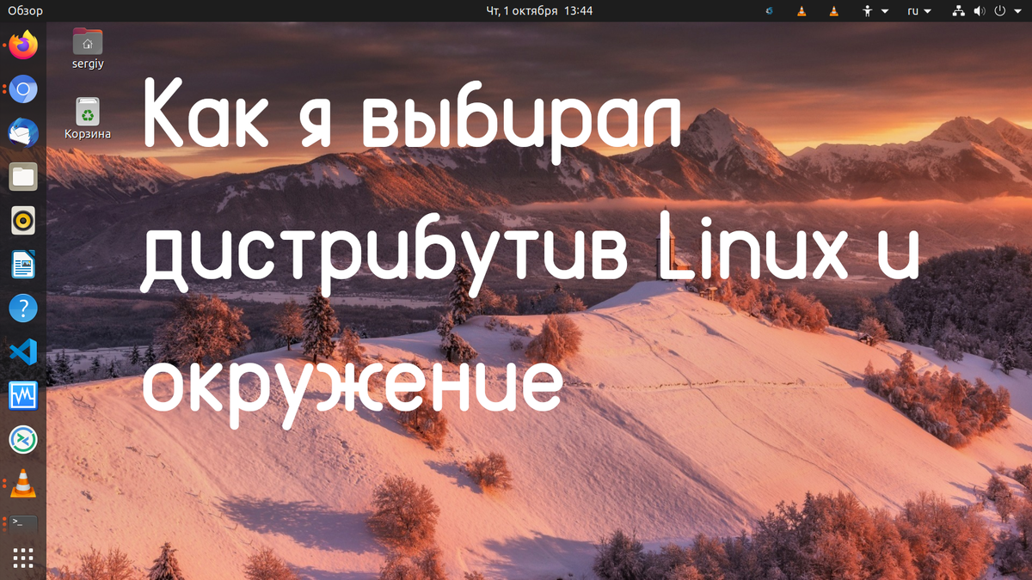
Task: Open the Files manager in the dock
Action: click(23, 177)
